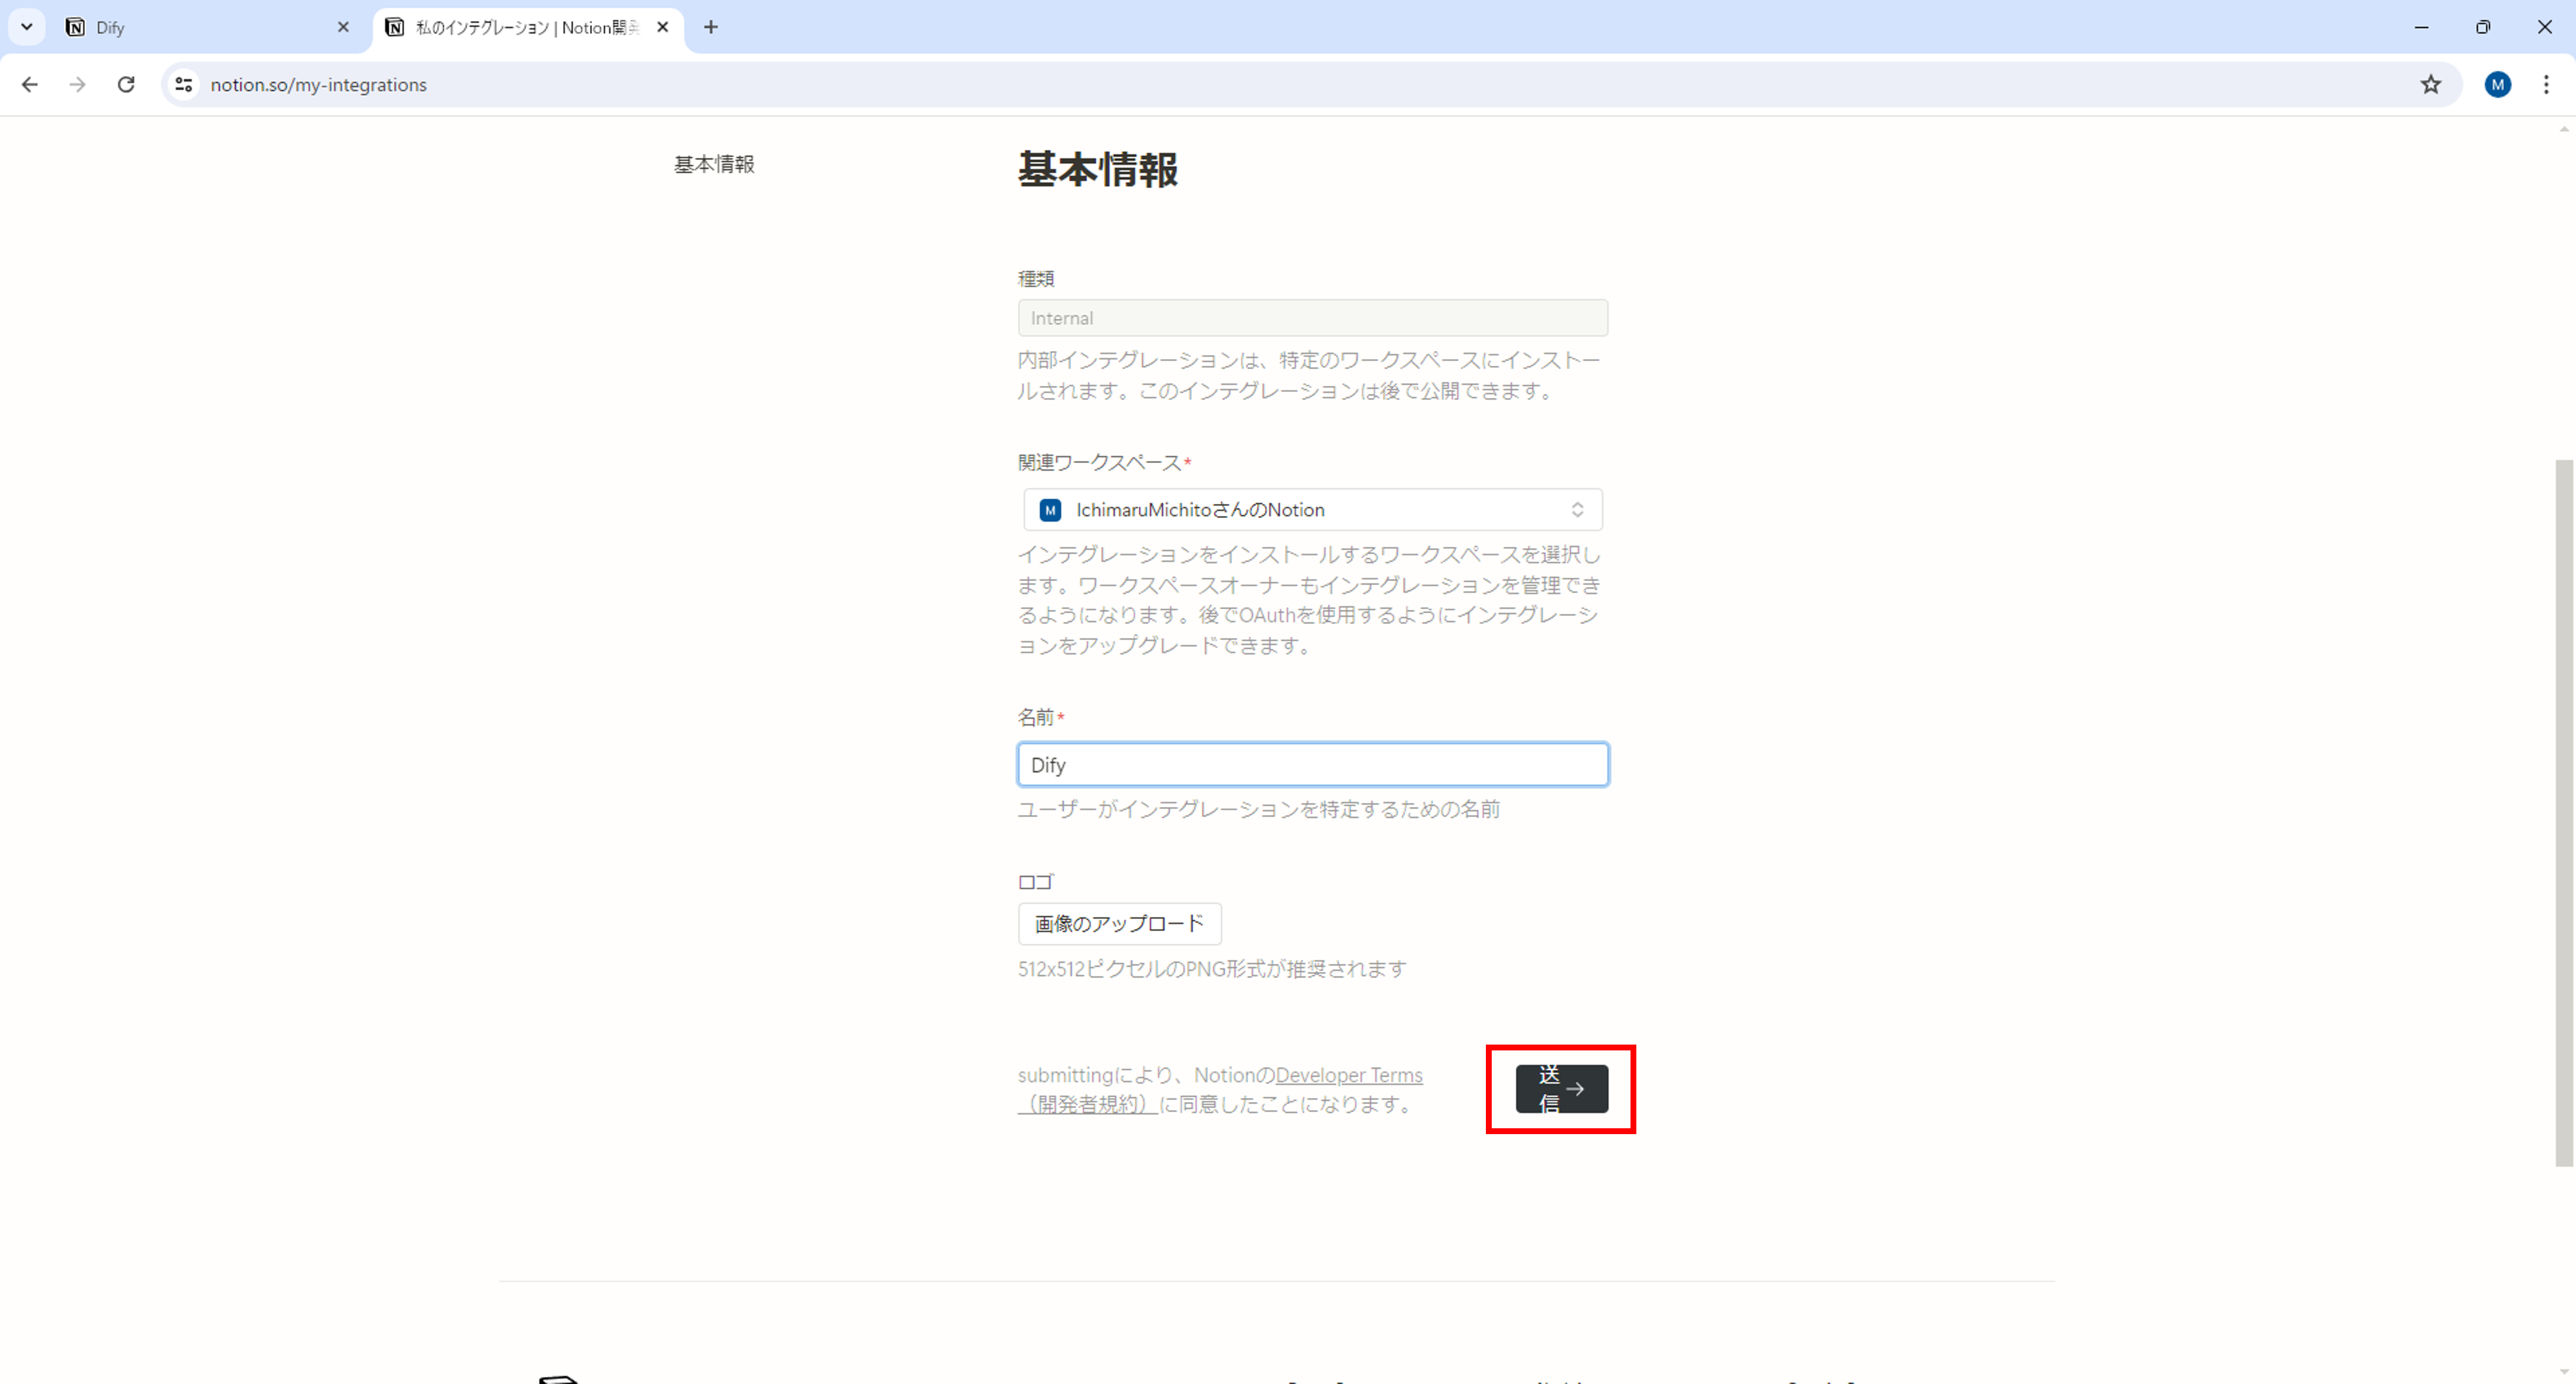Click 画像のアップロード upload button
Viewport: 2576px width, 1384px height.
point(1119,923)
